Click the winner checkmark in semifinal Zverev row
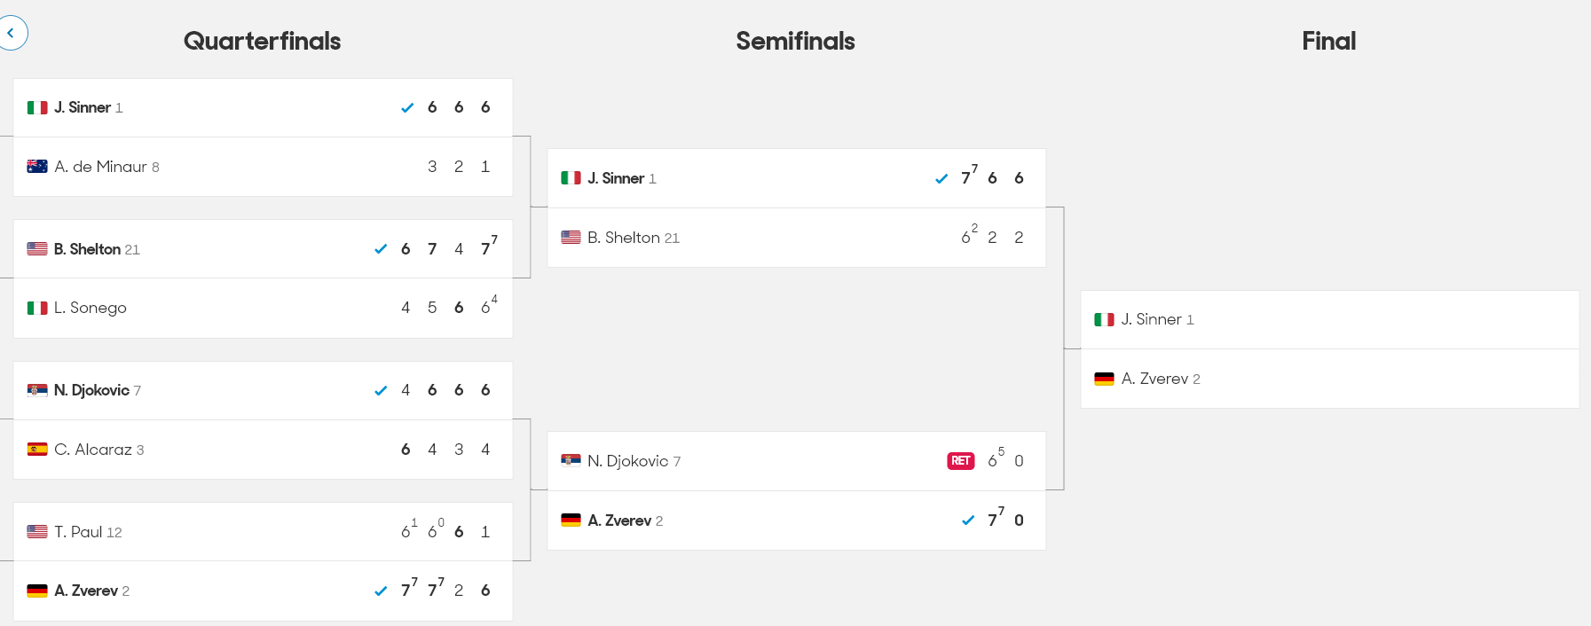The width and height of the screenshot is (1591, 626). 968,520
